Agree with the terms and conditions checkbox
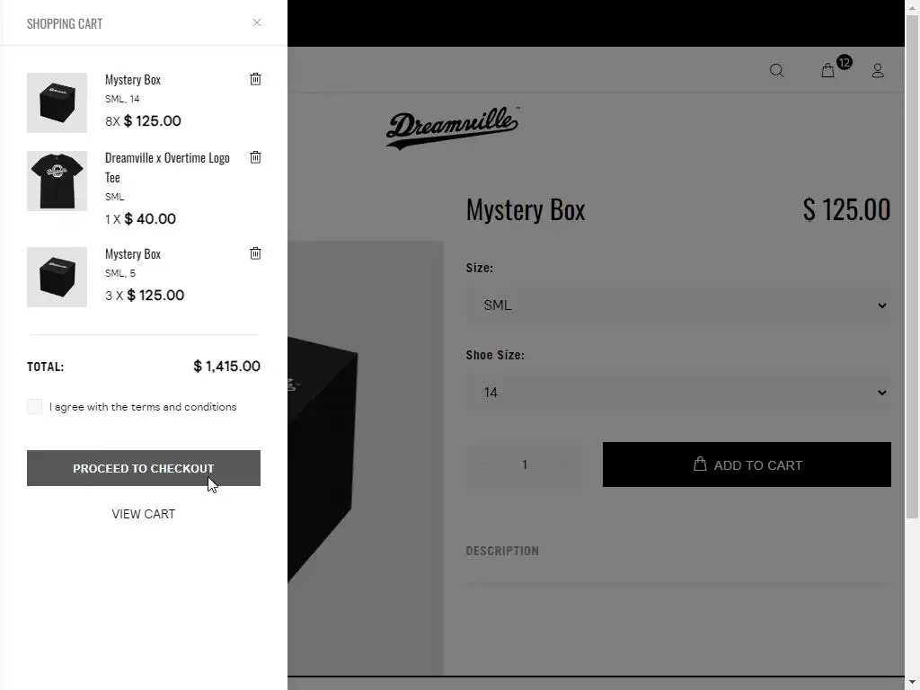The image size is (920, 690). click(x=35, y=407)
